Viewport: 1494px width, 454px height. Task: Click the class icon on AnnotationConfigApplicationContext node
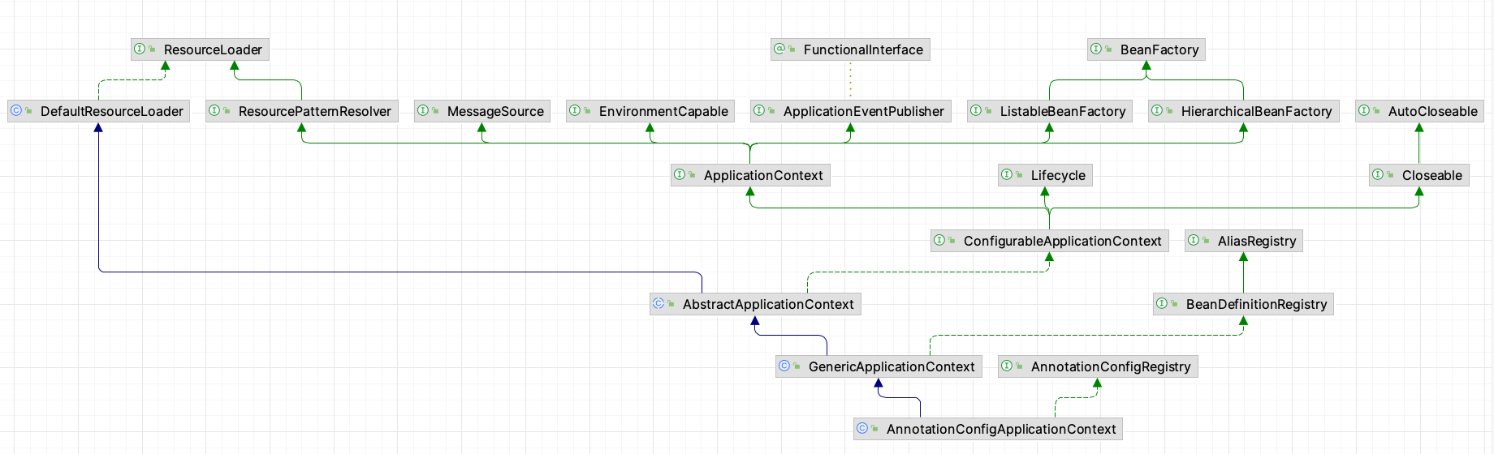tap(862, 429)
